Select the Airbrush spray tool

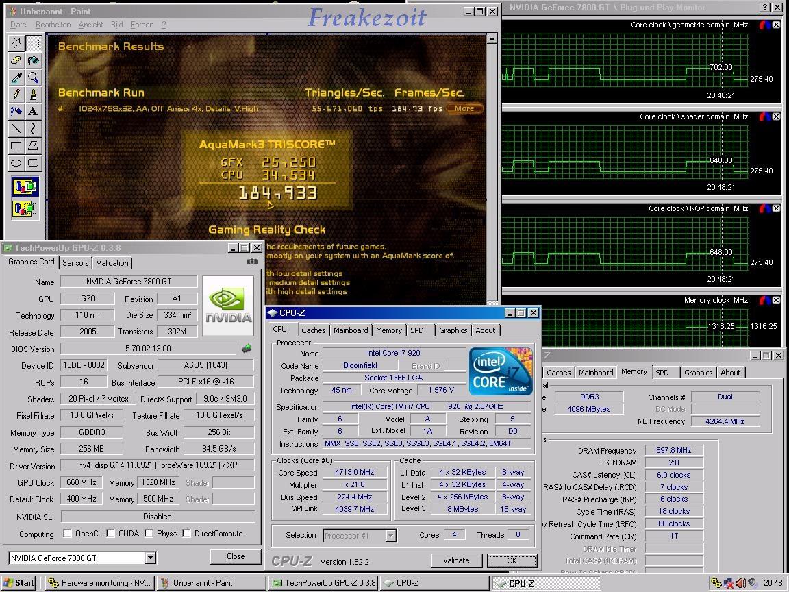coord(16,111)
